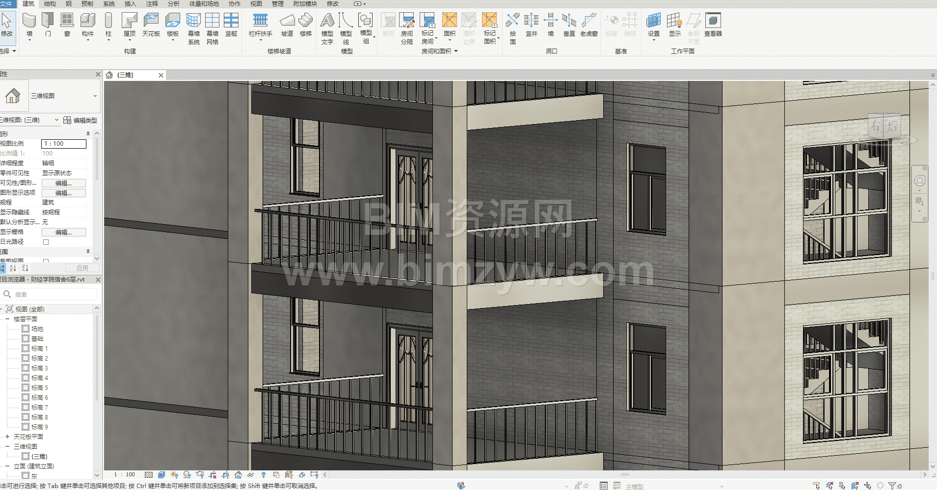Pick the Window (窗) tool in the ribbon

tap(67, 26)
